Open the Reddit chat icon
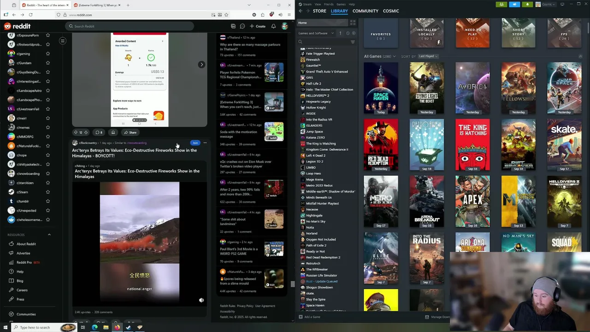The image size is (590, 332). 242,26
